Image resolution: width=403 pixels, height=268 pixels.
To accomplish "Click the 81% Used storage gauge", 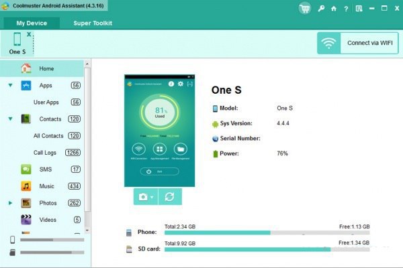I will coord(159,112).
